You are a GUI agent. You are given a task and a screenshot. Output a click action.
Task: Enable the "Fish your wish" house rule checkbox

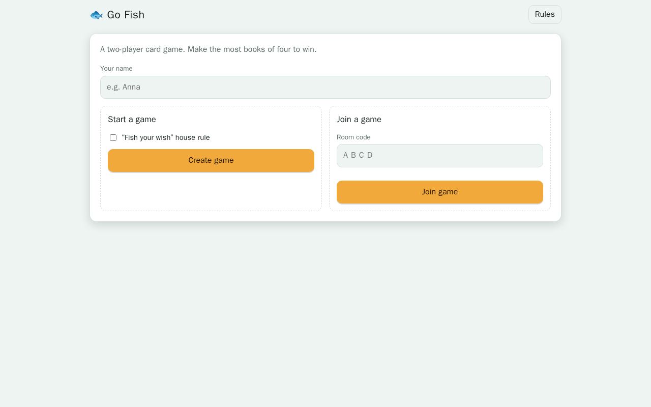pyautogui.click(x=113, y=138)
